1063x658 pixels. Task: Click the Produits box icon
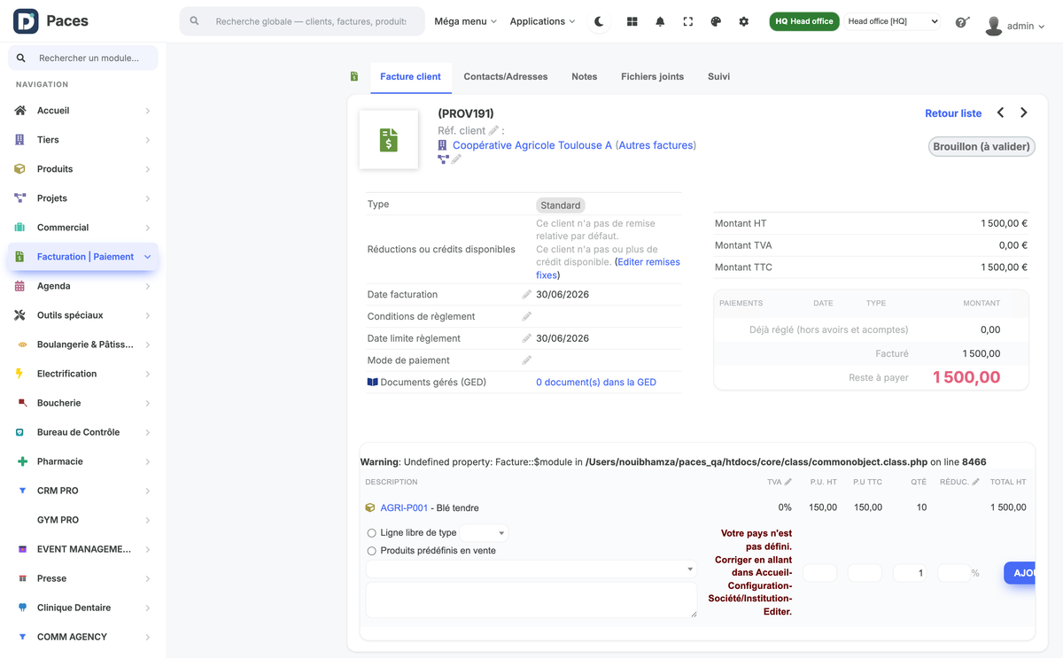point(20,169)
